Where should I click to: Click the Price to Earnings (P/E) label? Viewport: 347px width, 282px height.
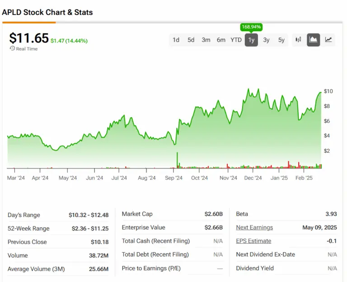click(151, 268)
